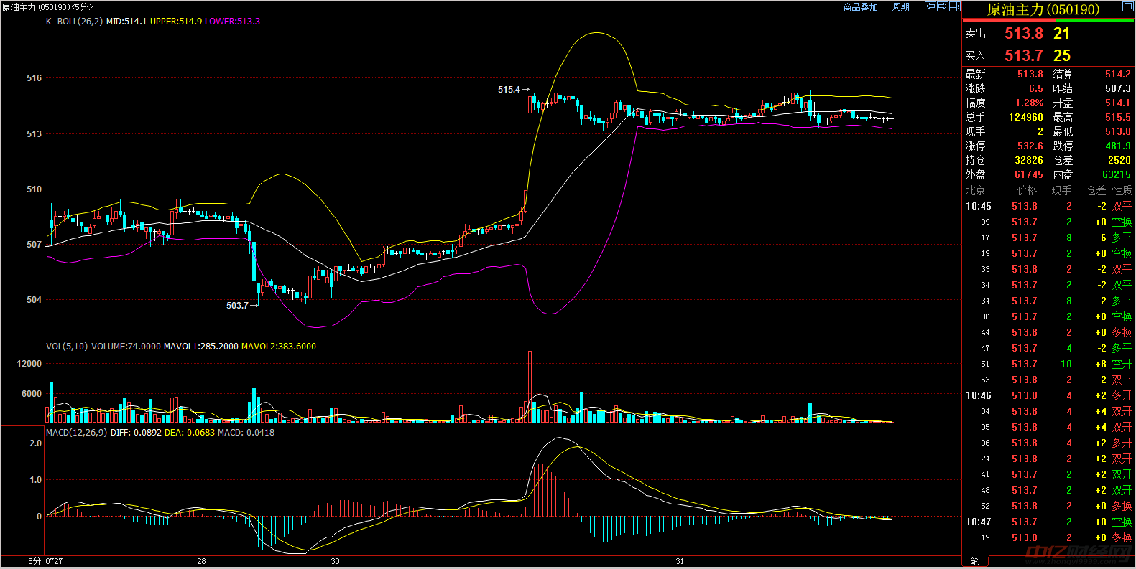Open the 周期 period menu
Viewport: 1136px width, 569px height.
[x=900, y=7]
